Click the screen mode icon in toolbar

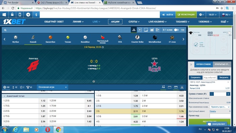[146, 30]
